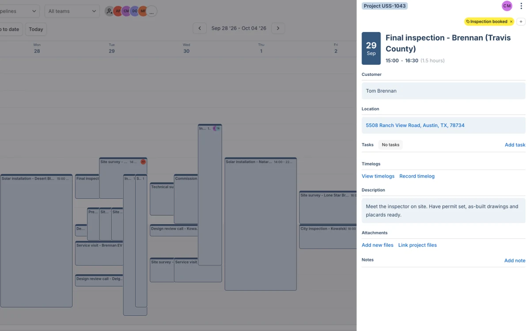Viewport: 530px width, 331px height.
Task: Filter calendar by AP avatar
Action: pos(118,11)
